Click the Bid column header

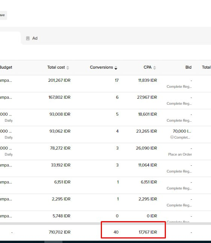188,67
